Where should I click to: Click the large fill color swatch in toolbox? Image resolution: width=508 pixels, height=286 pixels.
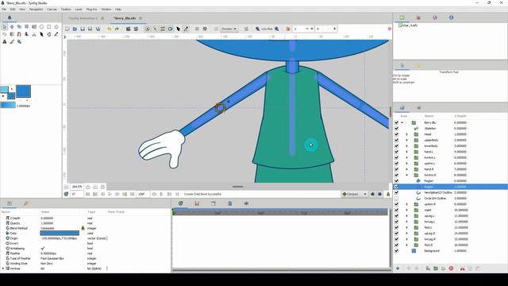pos(23,91)
